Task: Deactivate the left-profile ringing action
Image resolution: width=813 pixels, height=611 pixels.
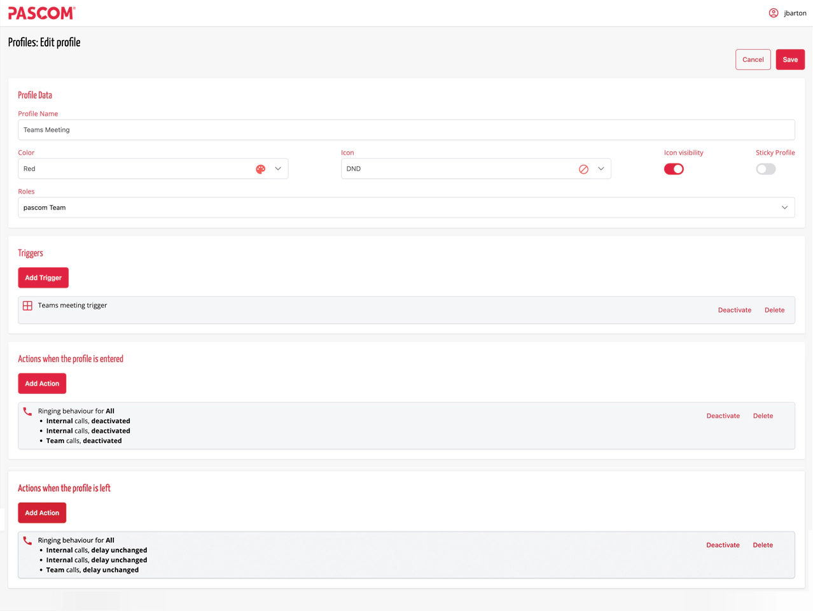Action: click(723, 545)
